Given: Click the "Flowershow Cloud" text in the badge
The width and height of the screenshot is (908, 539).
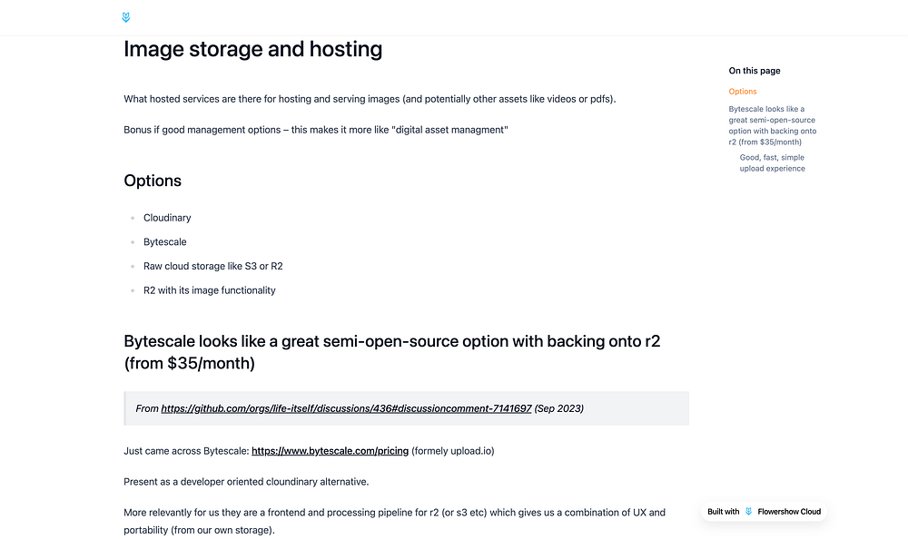Looking at the screenshot, I should (x=789, y=512).
